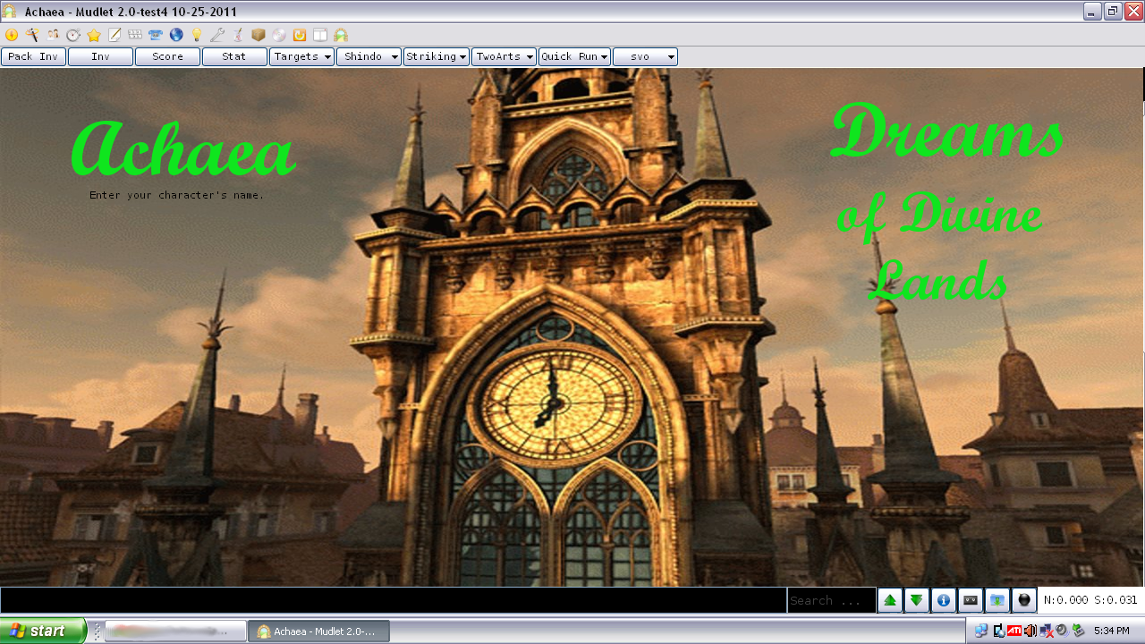Open the Aliases editor icon
Viewport: 1145px width, 644px height.
point(53,35)
